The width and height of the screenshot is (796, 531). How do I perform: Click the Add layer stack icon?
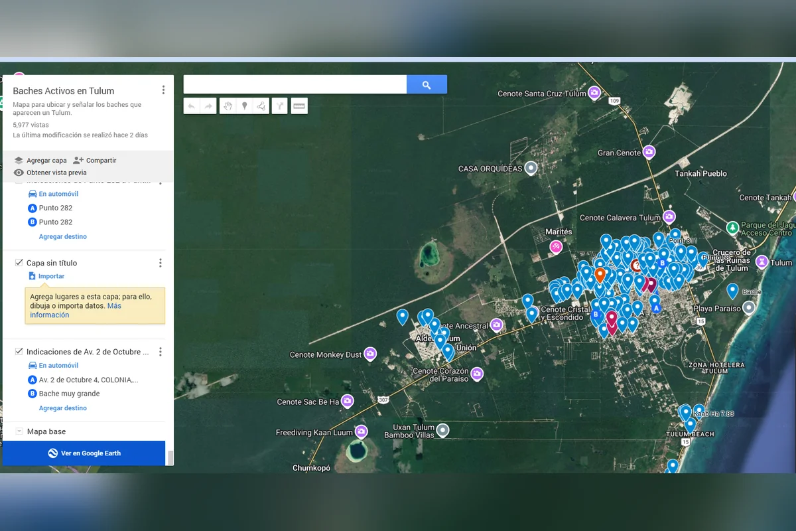click(19, 160)
